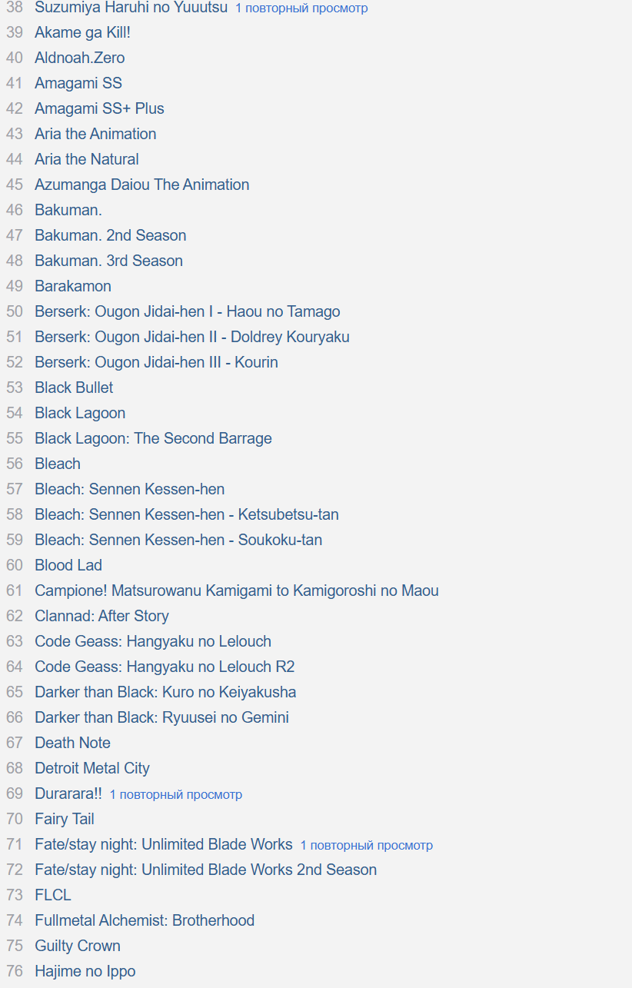Click the Barakamon title
The image size is (632, 988).
(x=73, y=286)
